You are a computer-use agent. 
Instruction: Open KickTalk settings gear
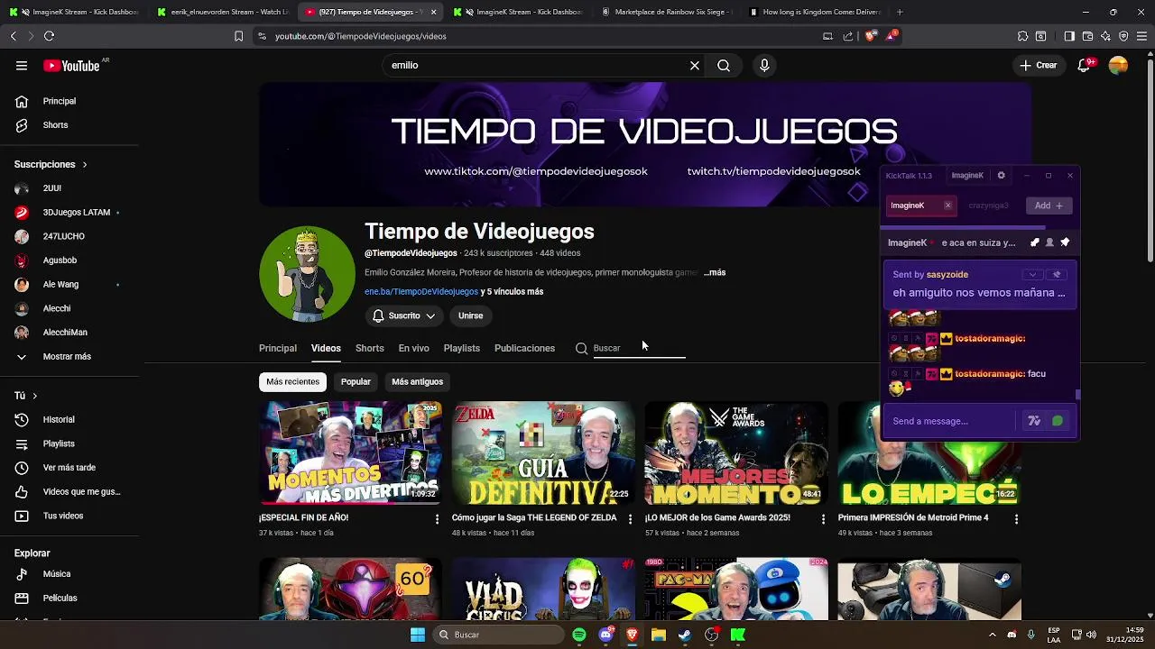[x=1001, y=176]
